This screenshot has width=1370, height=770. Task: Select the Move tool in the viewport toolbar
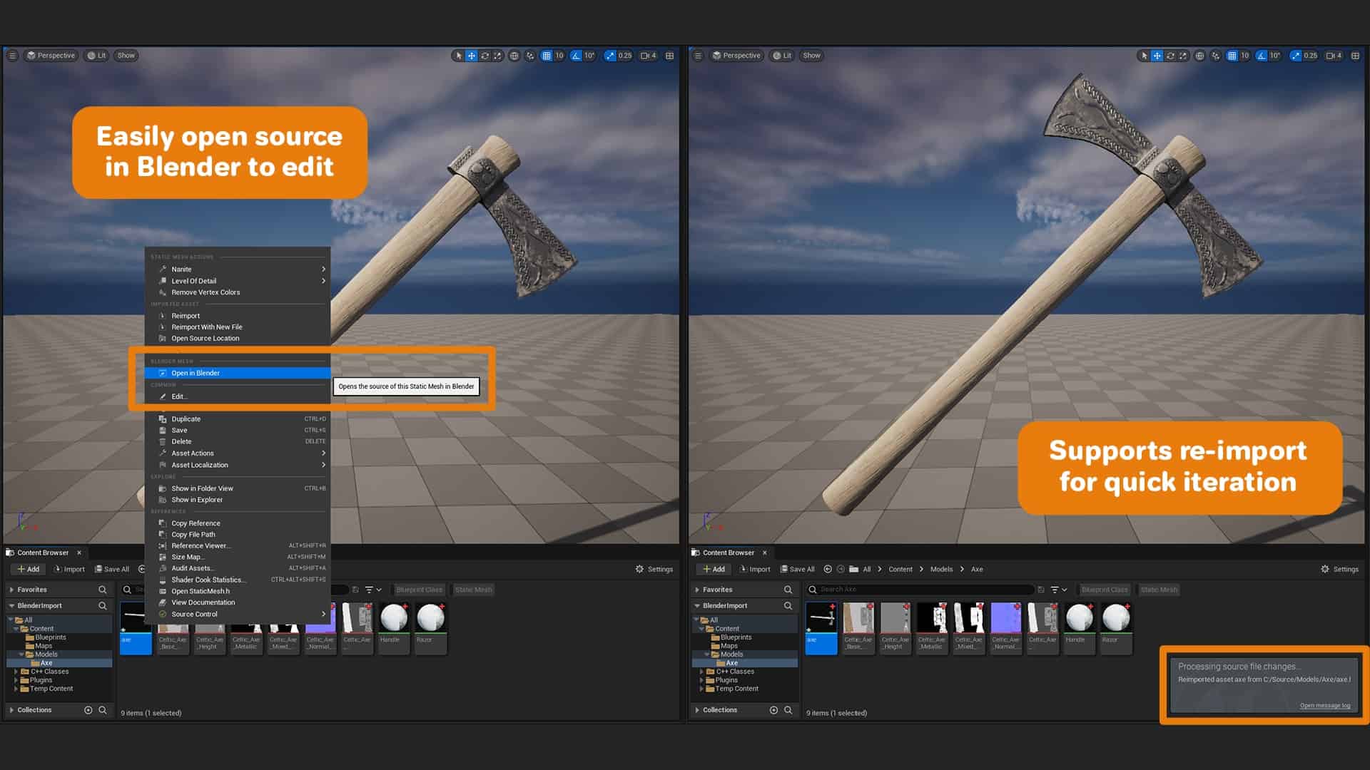(x=472, y=55)
